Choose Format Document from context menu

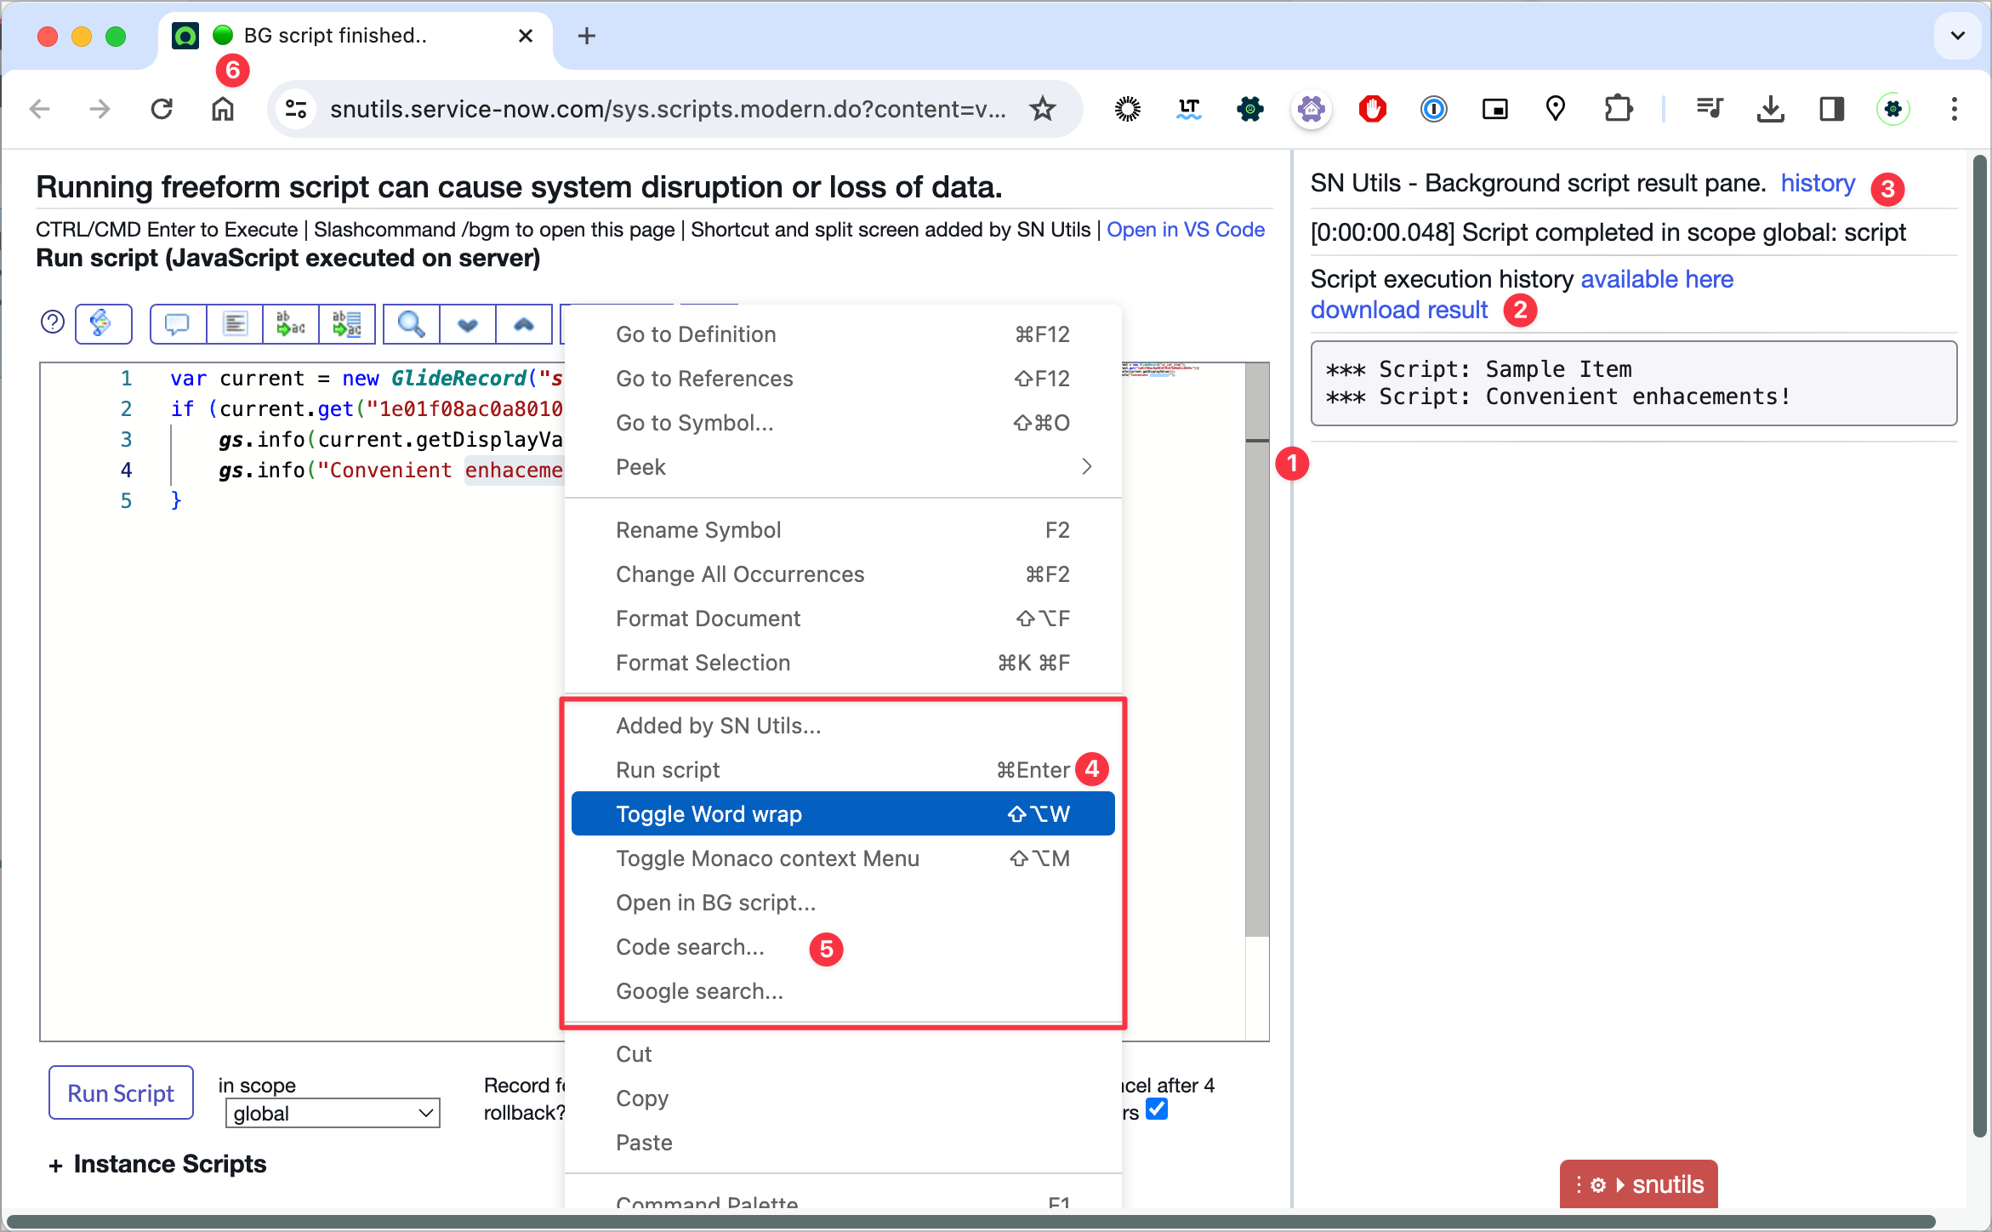click(708, 619)
